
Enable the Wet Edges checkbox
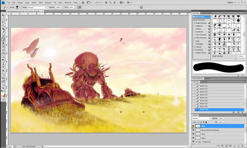point(195,44)
